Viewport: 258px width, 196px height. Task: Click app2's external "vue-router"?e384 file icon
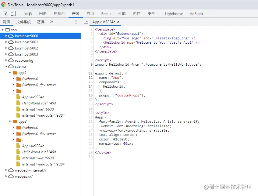(x=18, y=164)
